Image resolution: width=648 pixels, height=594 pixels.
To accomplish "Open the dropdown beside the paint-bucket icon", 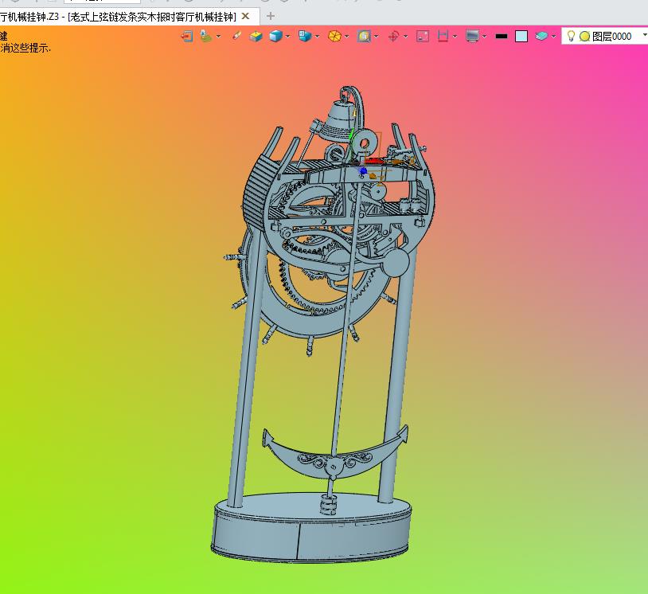I will (x=218, y=37).
